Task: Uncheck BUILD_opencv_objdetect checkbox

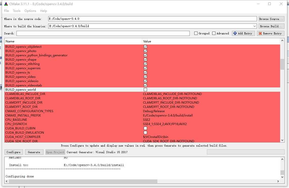Action: [146, 47]
